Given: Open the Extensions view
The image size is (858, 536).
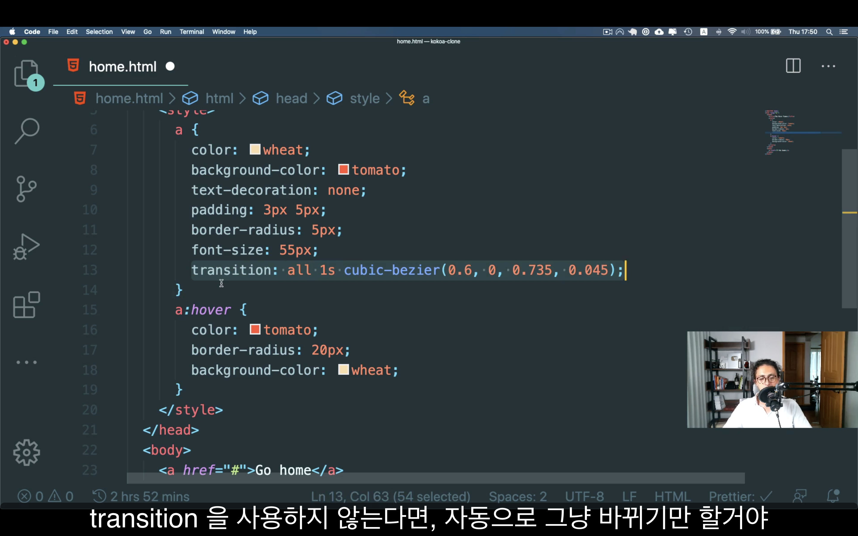Looking at the screenshot, I should [x=26, y=305].
